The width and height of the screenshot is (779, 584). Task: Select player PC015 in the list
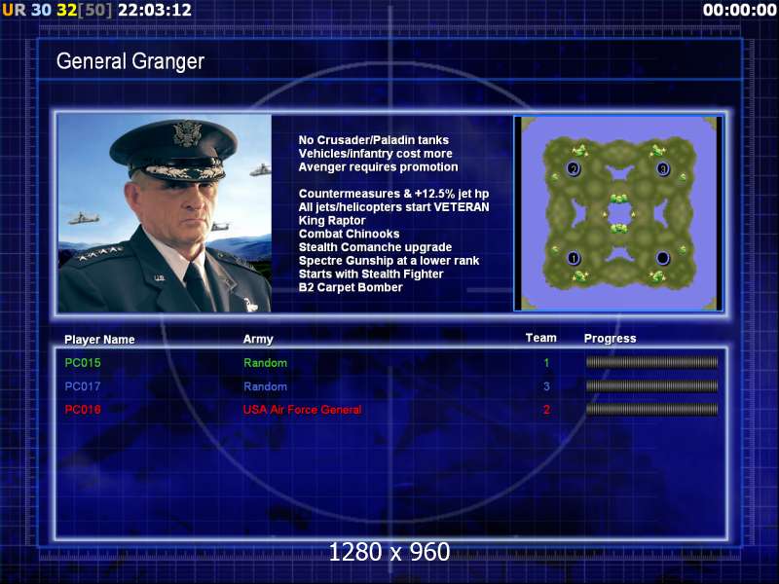click(83, 363)
